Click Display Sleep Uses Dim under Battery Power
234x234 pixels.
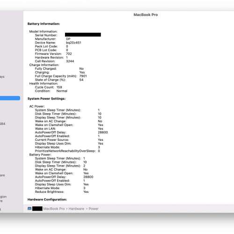coord(53,184)
